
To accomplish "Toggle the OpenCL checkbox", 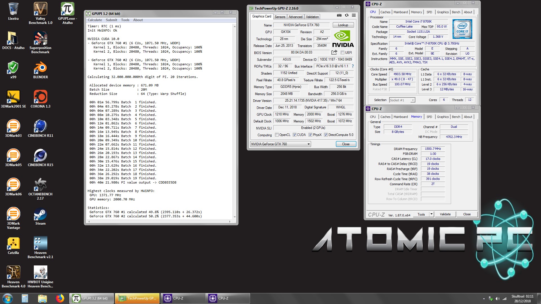I will click(277, 135).
